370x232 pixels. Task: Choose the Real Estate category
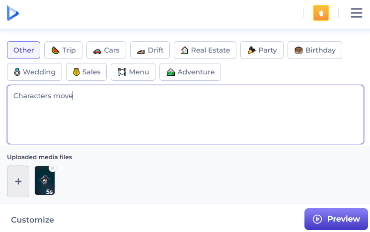tap(205, 50)
